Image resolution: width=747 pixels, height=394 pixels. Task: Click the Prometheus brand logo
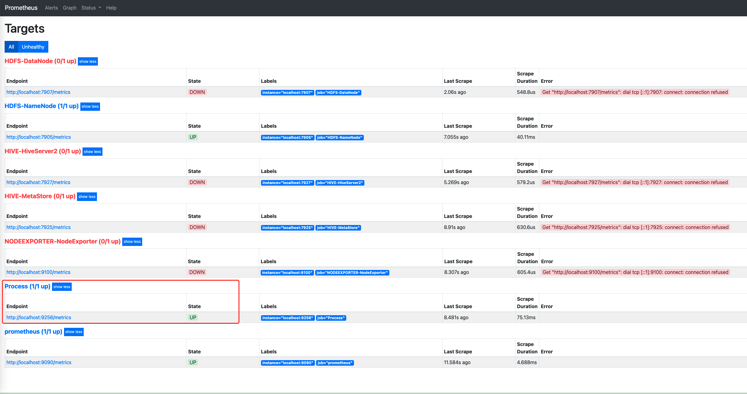coord(21,8)
